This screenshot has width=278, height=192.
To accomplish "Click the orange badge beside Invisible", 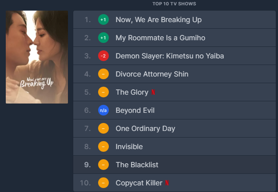I will click(103, 146).
